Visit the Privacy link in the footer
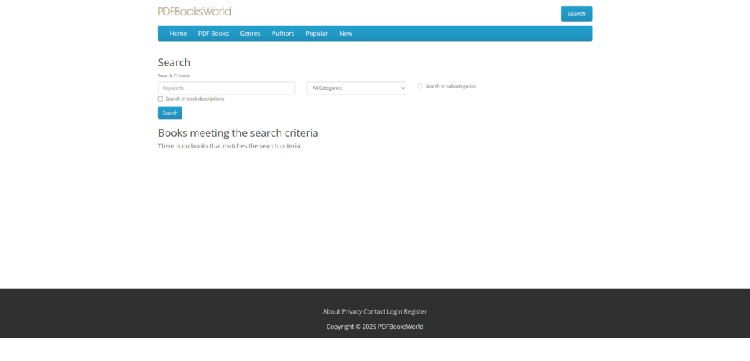The width and height of the screenshot is (750, 361). point(352,311)
